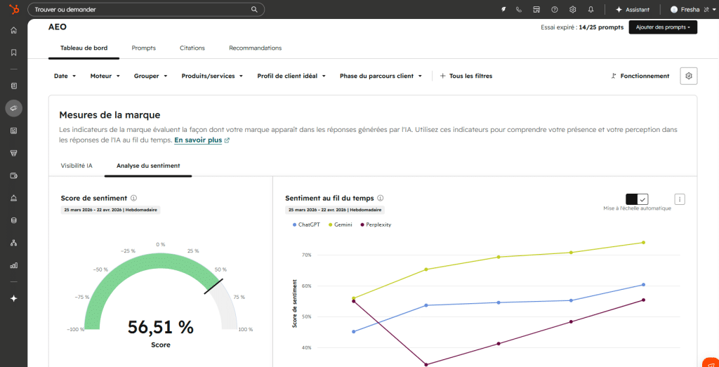Open the Sales funnel icon in sidebar
The image size is (719, 367).
[14, 153]
